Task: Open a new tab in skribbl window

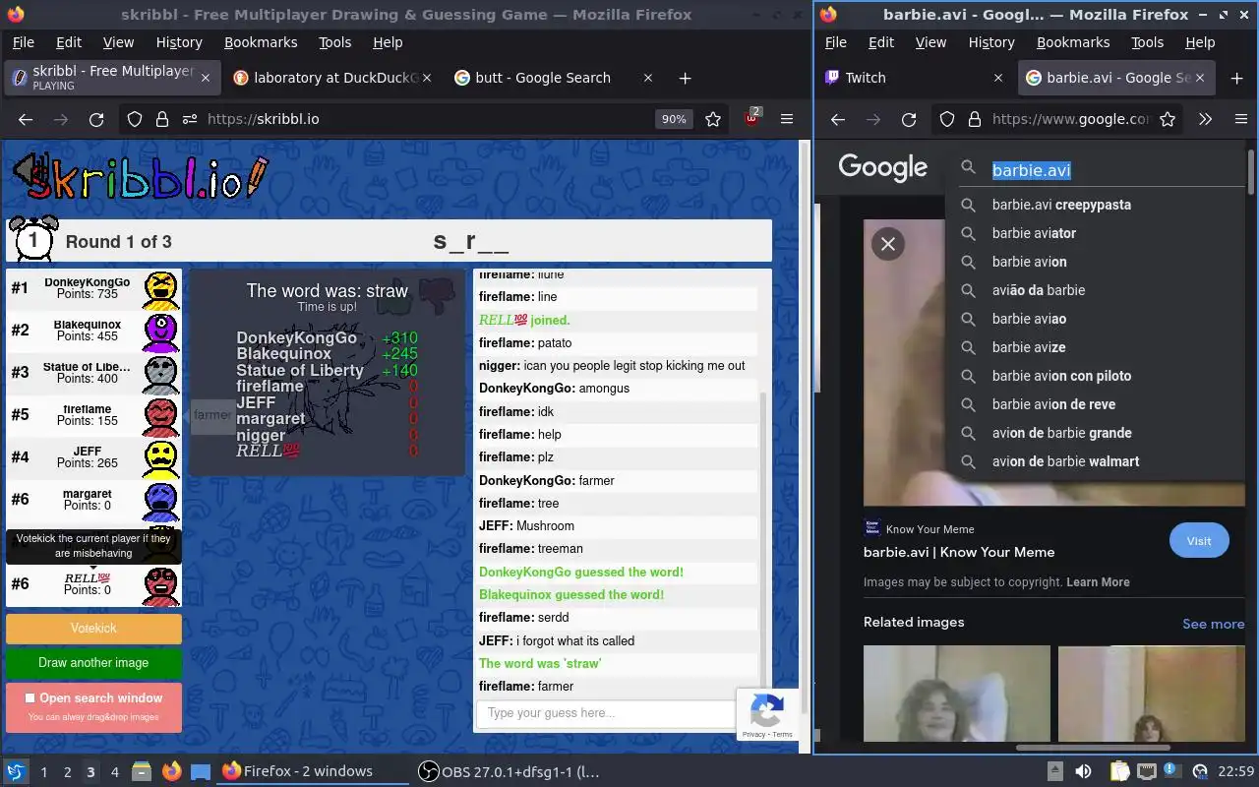Action: pyautogui.click(x=686, y=78)
